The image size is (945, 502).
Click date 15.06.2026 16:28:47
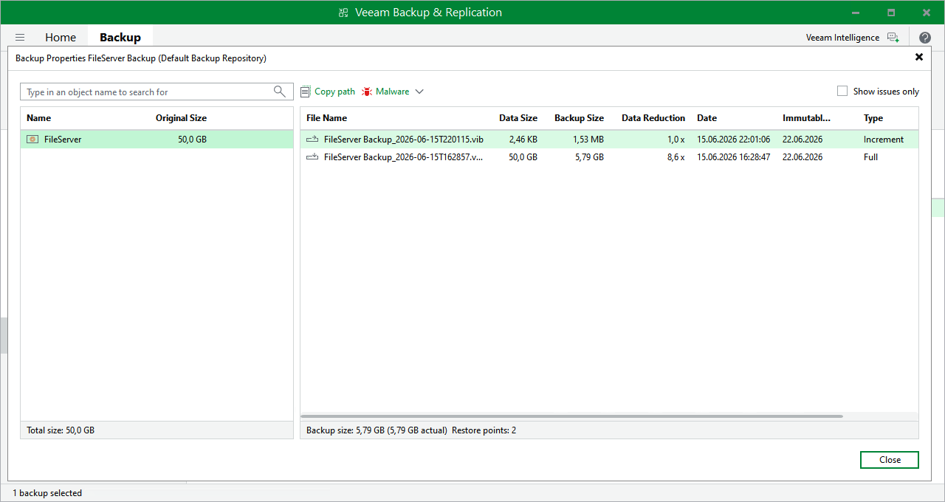[x=733, y=157]
